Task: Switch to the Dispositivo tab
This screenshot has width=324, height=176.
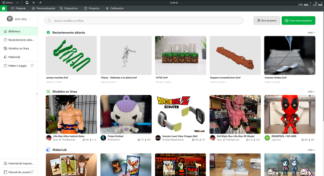Action: [x=69, y=9]
